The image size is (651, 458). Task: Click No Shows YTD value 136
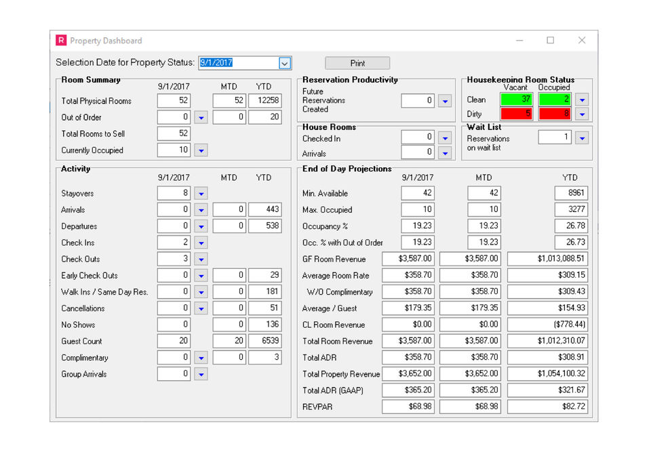point(265,325)
